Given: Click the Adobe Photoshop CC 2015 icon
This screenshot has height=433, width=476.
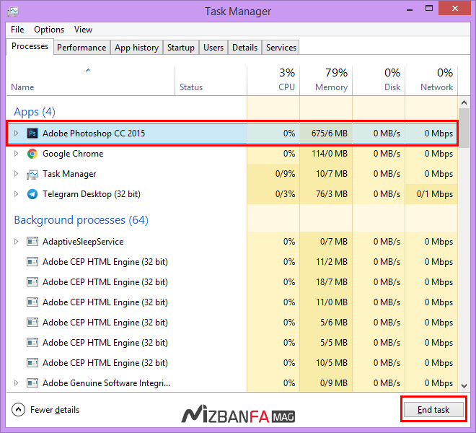Looking at the screenshot, I should (x=32, y=134).
